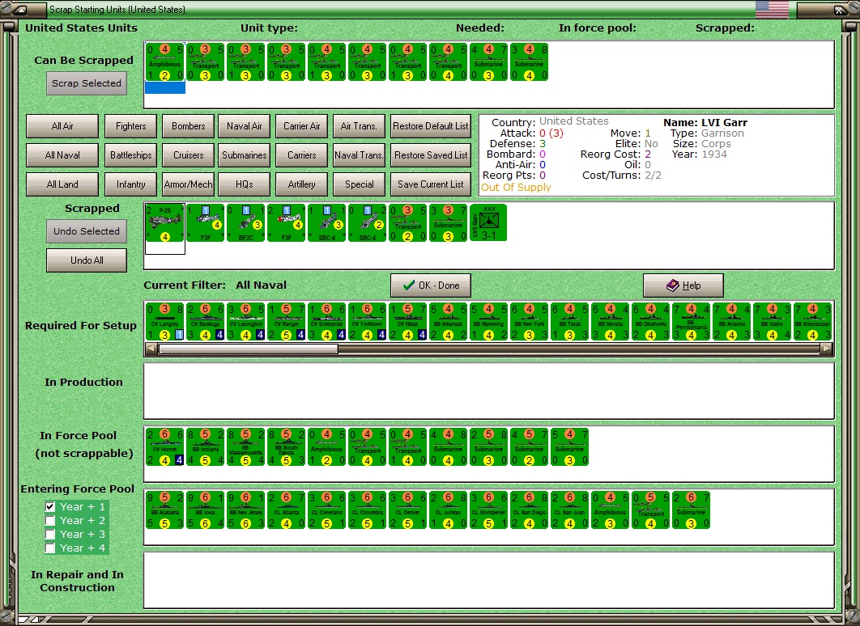The width and height of the screenshot is (860, 626).
Task: Select the CV Yorktown carrier counter
Action: click(367, 321)
